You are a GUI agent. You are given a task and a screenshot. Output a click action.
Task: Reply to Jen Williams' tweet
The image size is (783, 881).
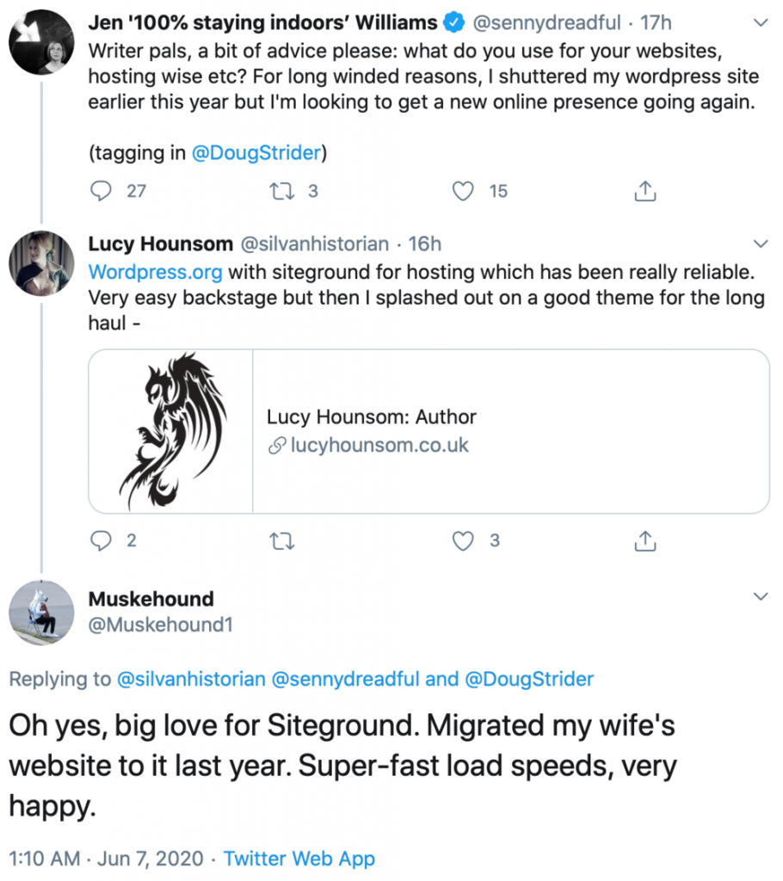pos(102,191)
